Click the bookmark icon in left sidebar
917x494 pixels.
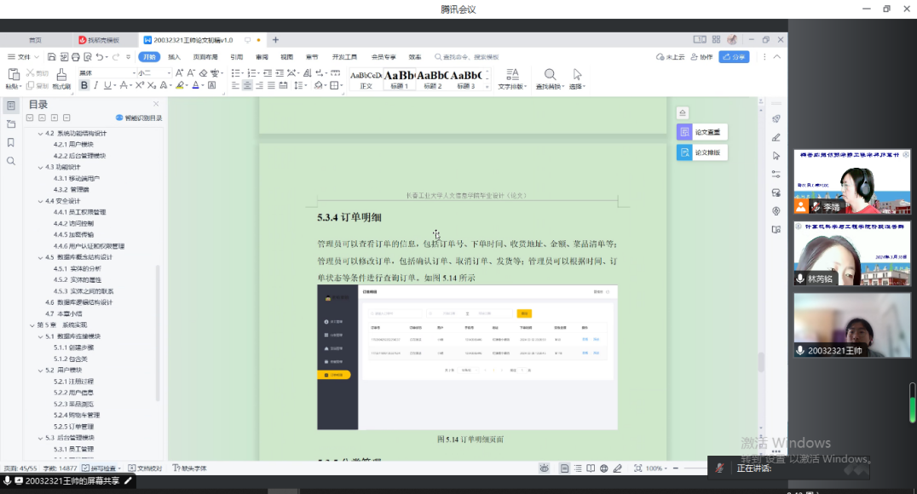coord(11,142)
